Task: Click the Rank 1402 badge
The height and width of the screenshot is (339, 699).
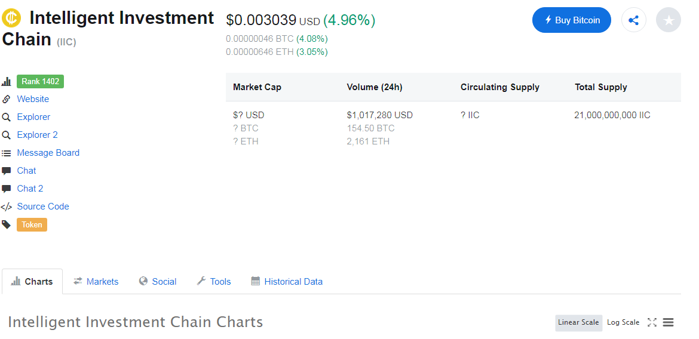Action: click(40, 82)
